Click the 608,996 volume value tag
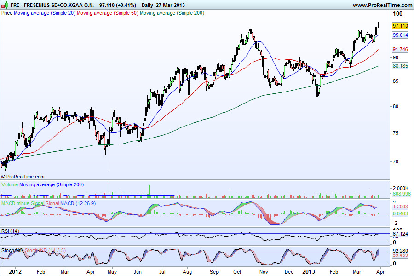The width and height of the screenshot is (414, 276). click(401, 194)
